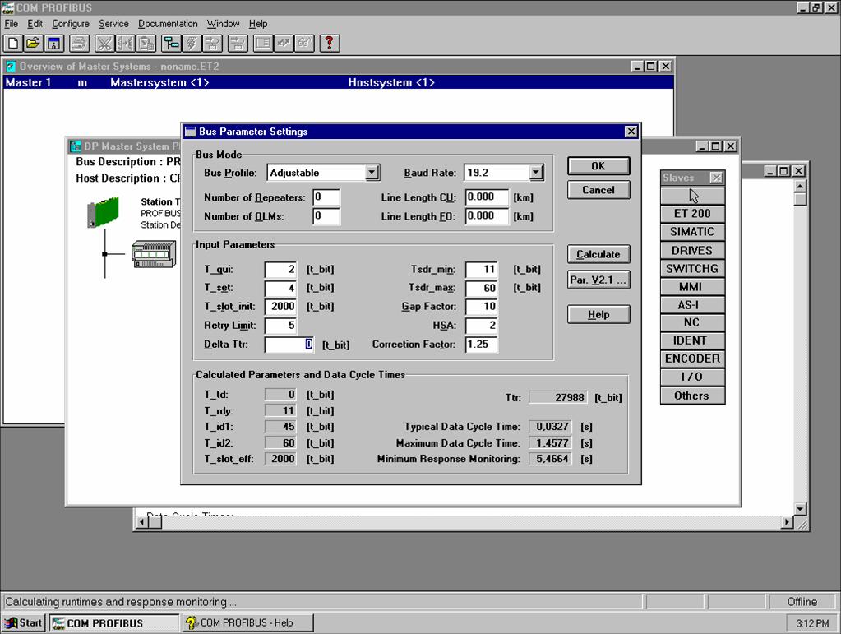Open the Documentation menu
Image resolution: width=841 pixels, height=634 pixels.
(168, 24)
